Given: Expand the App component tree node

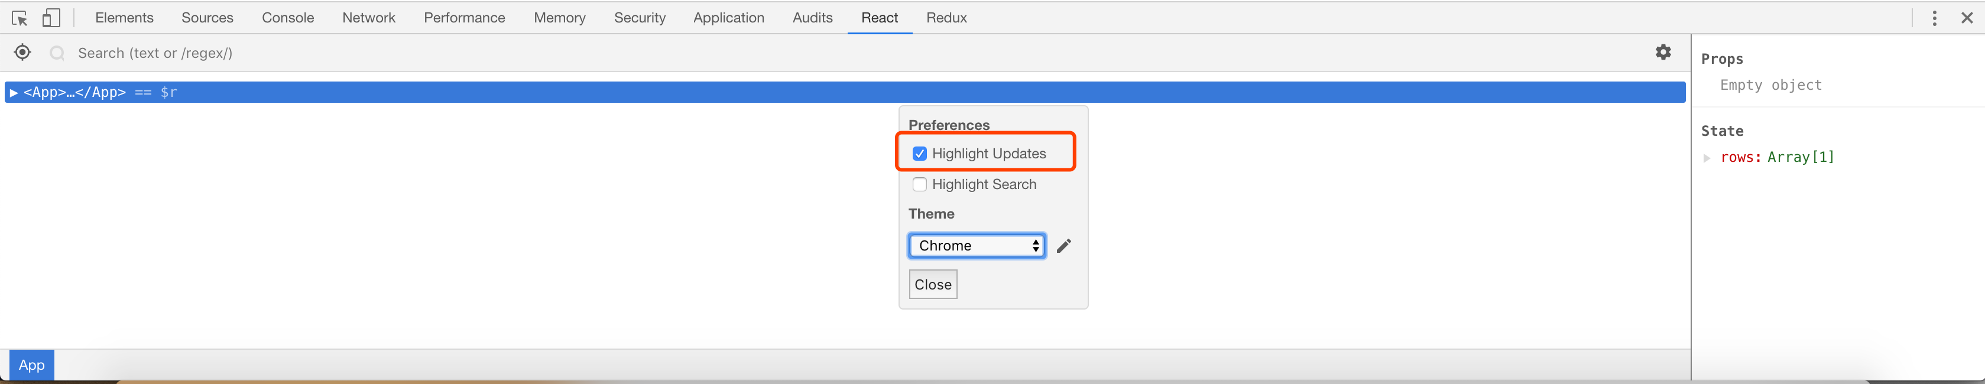Looking at the screenshot, I should tap(13, 92).
